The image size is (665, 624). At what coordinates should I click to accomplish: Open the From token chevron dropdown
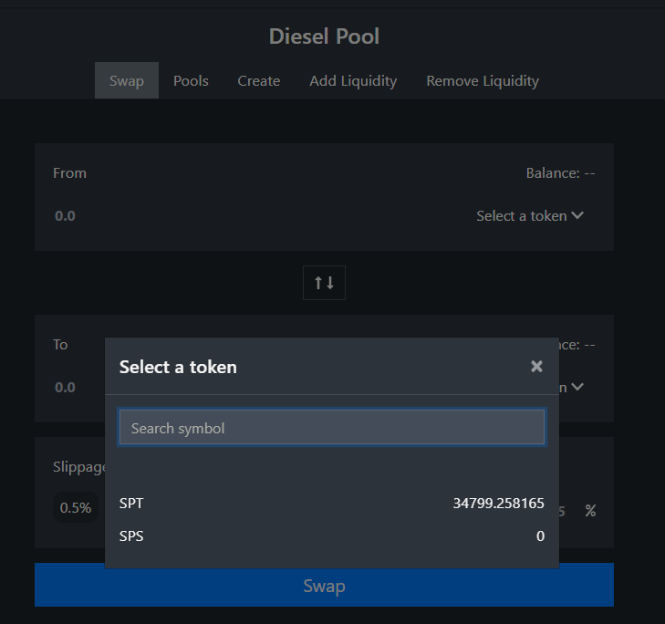point(577,215)
